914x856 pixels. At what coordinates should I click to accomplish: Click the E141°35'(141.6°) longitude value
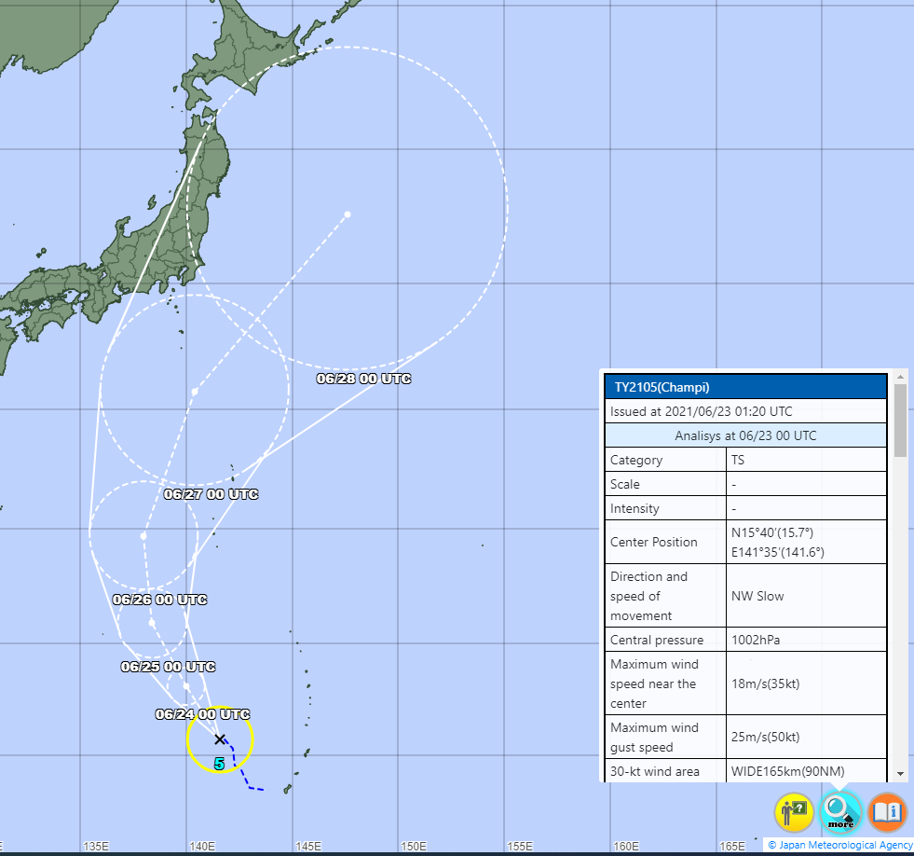coord(778,552)
